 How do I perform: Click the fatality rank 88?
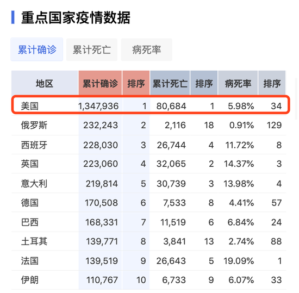[276, 241]
